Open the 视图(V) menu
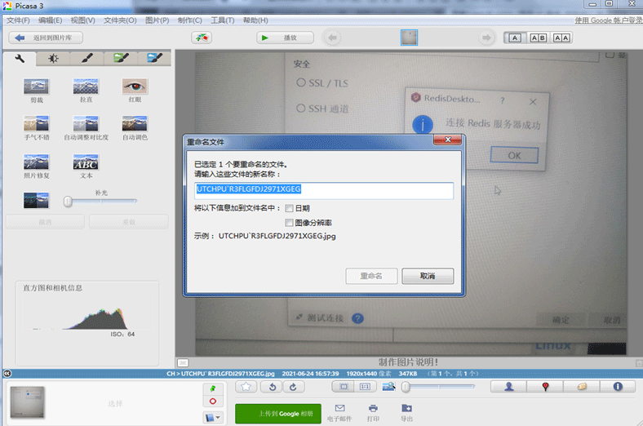This screenshot has width=643, height=426. pyautogui.click(x=83, y=20)
